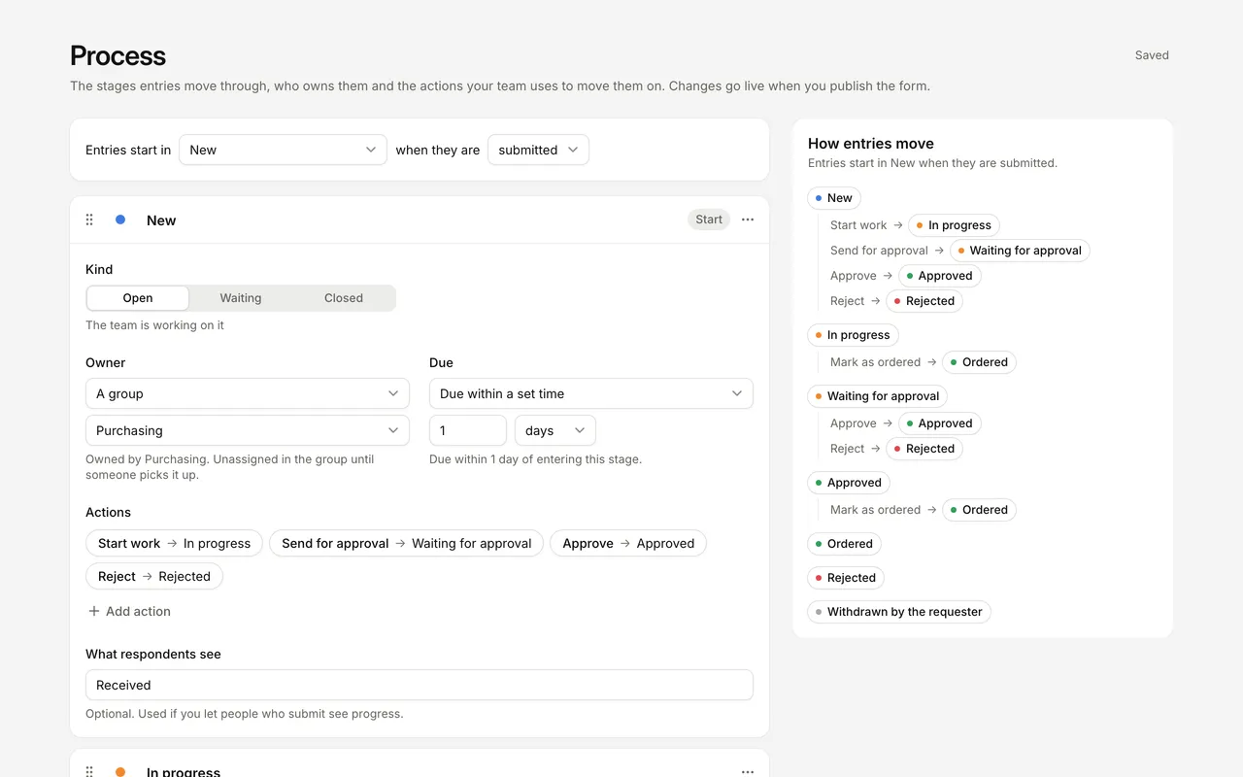Viewport: 1243px width, 777px height.
Task: Open the 'days' unit dropdown
Action: 555,430
